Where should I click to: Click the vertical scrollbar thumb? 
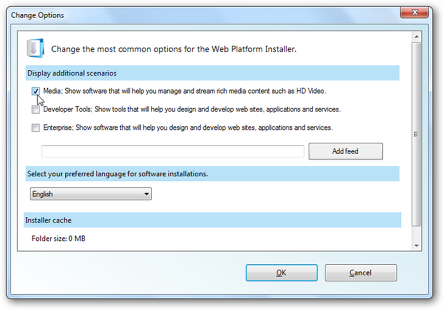click(x=416, y=134)
